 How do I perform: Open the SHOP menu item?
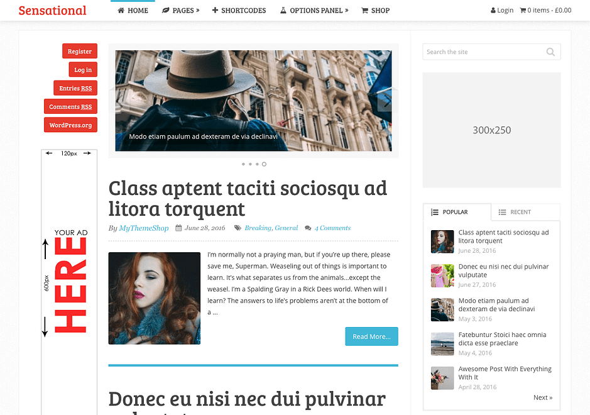376,11
